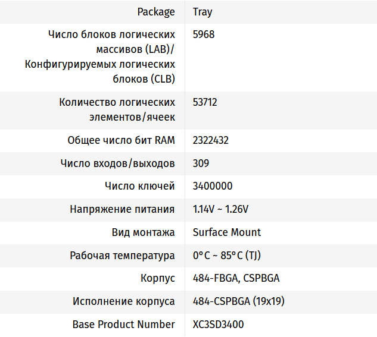Select the Корпус value 484-FBGA, CSPBGA

[236, 278]
